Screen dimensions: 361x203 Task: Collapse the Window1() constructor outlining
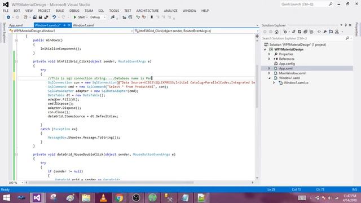point(16,40)
